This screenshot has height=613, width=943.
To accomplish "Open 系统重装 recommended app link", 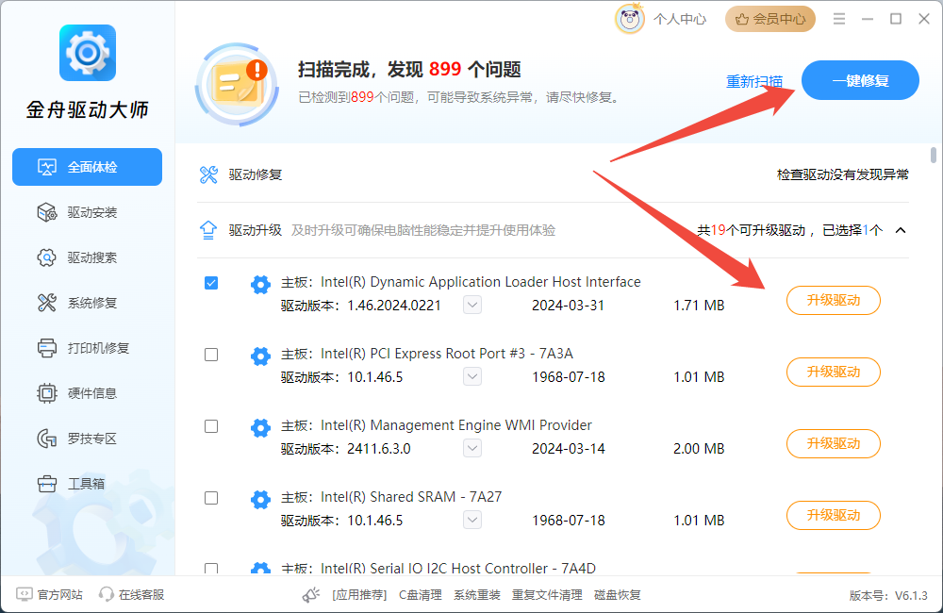I will (477, 595).
